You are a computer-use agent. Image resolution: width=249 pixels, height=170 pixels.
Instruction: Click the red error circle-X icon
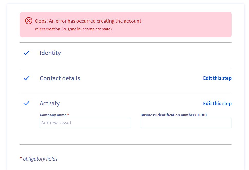29,21
